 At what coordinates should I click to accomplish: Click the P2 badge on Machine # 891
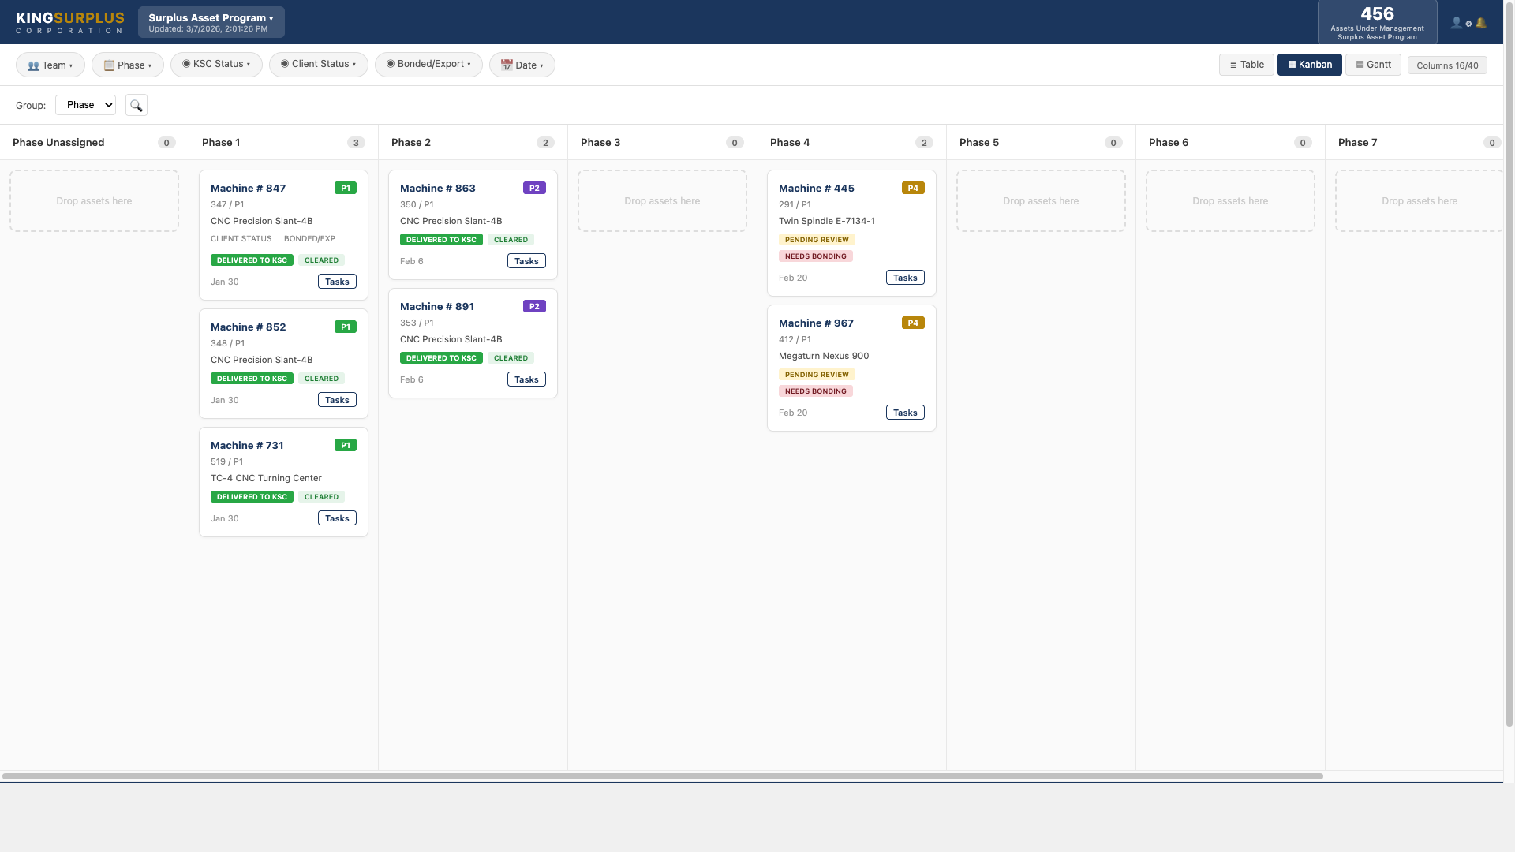click(534, 306)
